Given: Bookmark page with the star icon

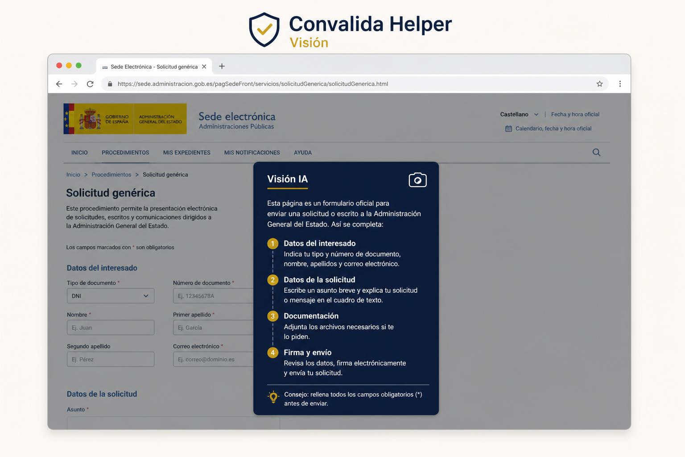Looking at the screenshot, I should pos(599,84).
